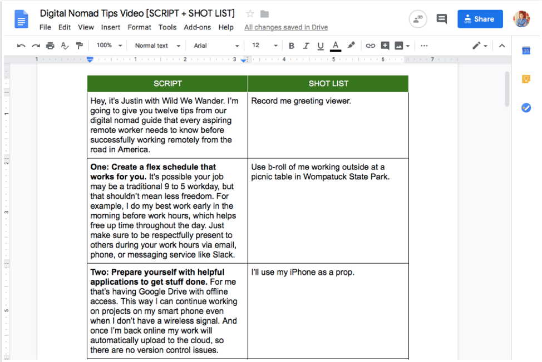This screenshot has width=542, height=362.
Task: Open the Format menu
Action: tap(139, 27)
